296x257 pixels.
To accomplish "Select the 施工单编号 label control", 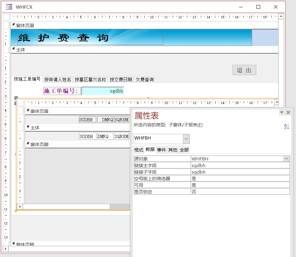I will 62,91.
